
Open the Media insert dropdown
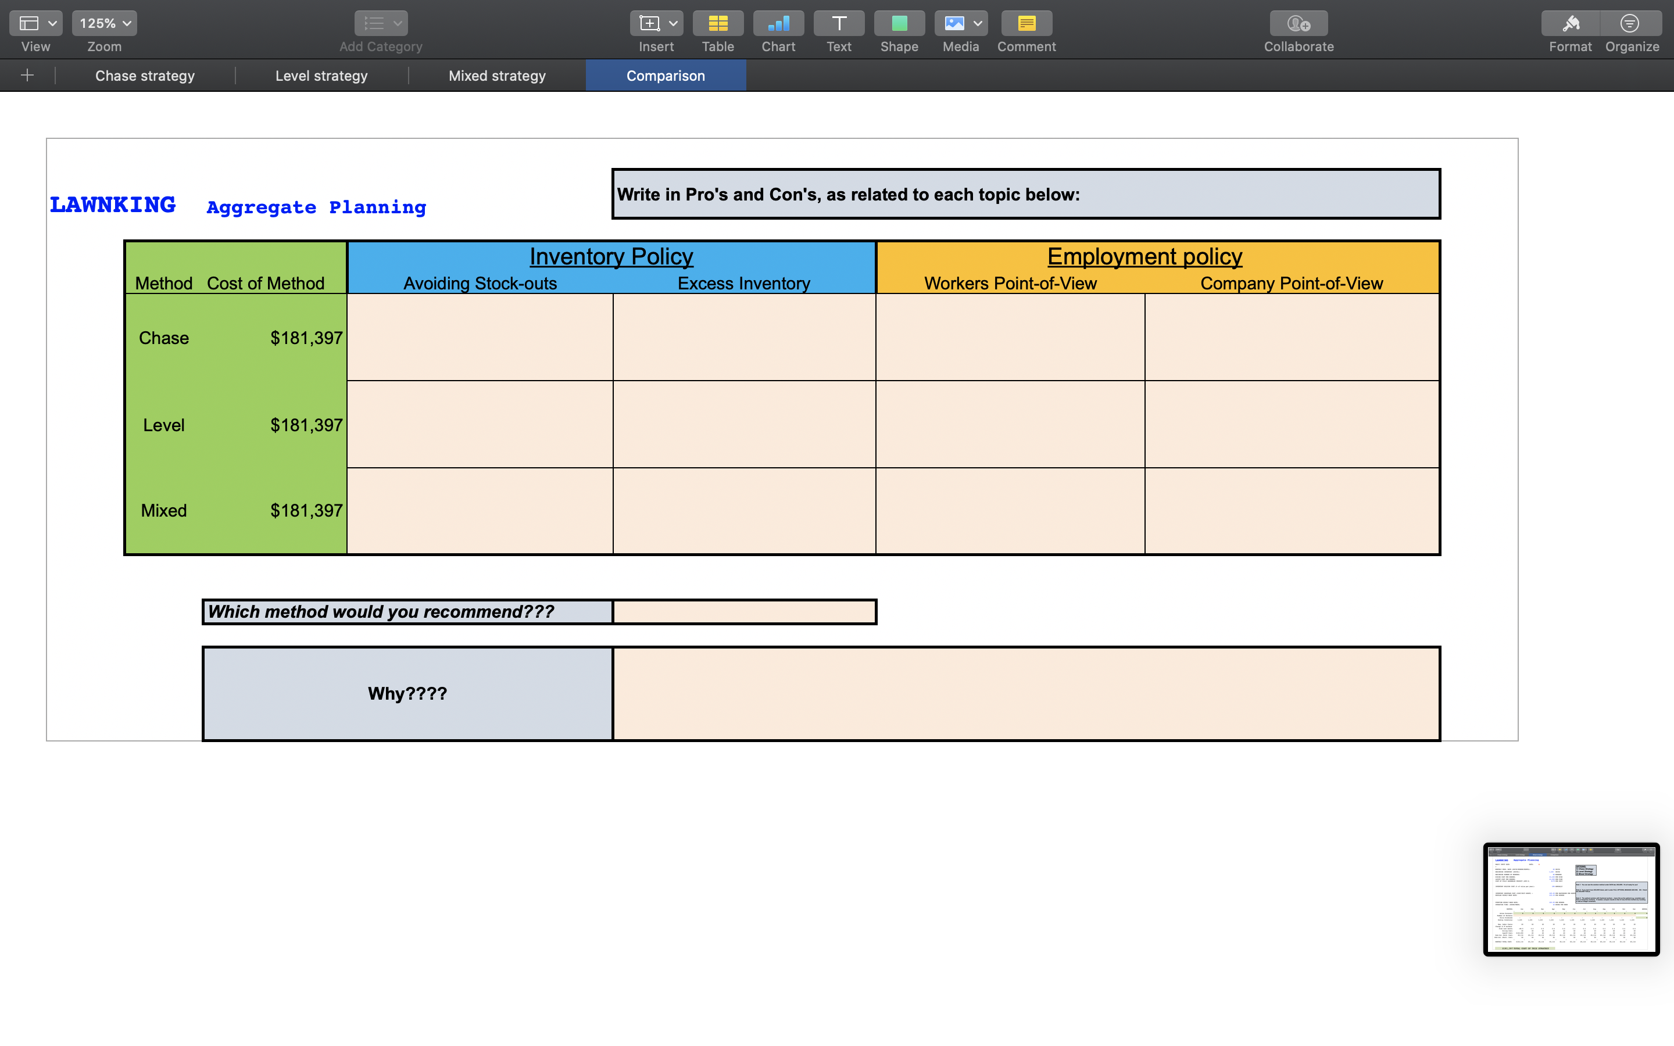click(x=978, y=23)
